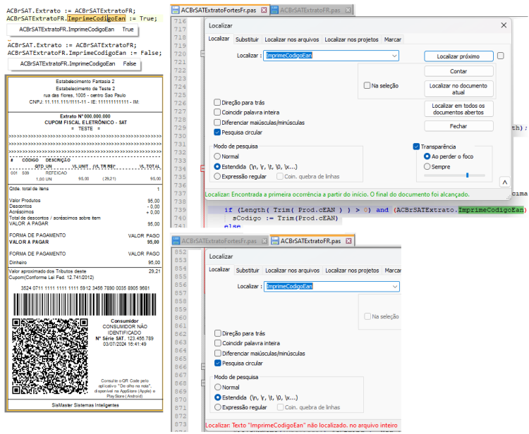
Task: Enable Na seleção in the upper dialog
Action: [x=367, y=85]
